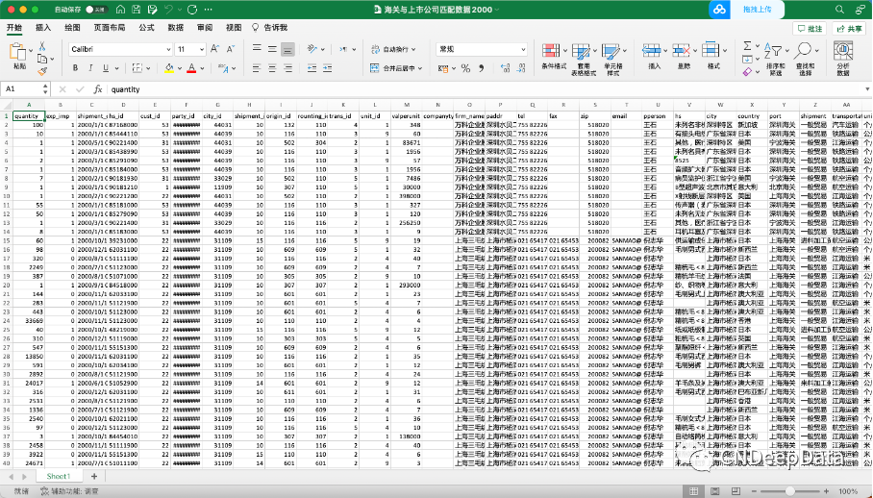Screen dimensions: 873x498
Task: Click the Format Painter brush icon
Action: coord(41,71)
